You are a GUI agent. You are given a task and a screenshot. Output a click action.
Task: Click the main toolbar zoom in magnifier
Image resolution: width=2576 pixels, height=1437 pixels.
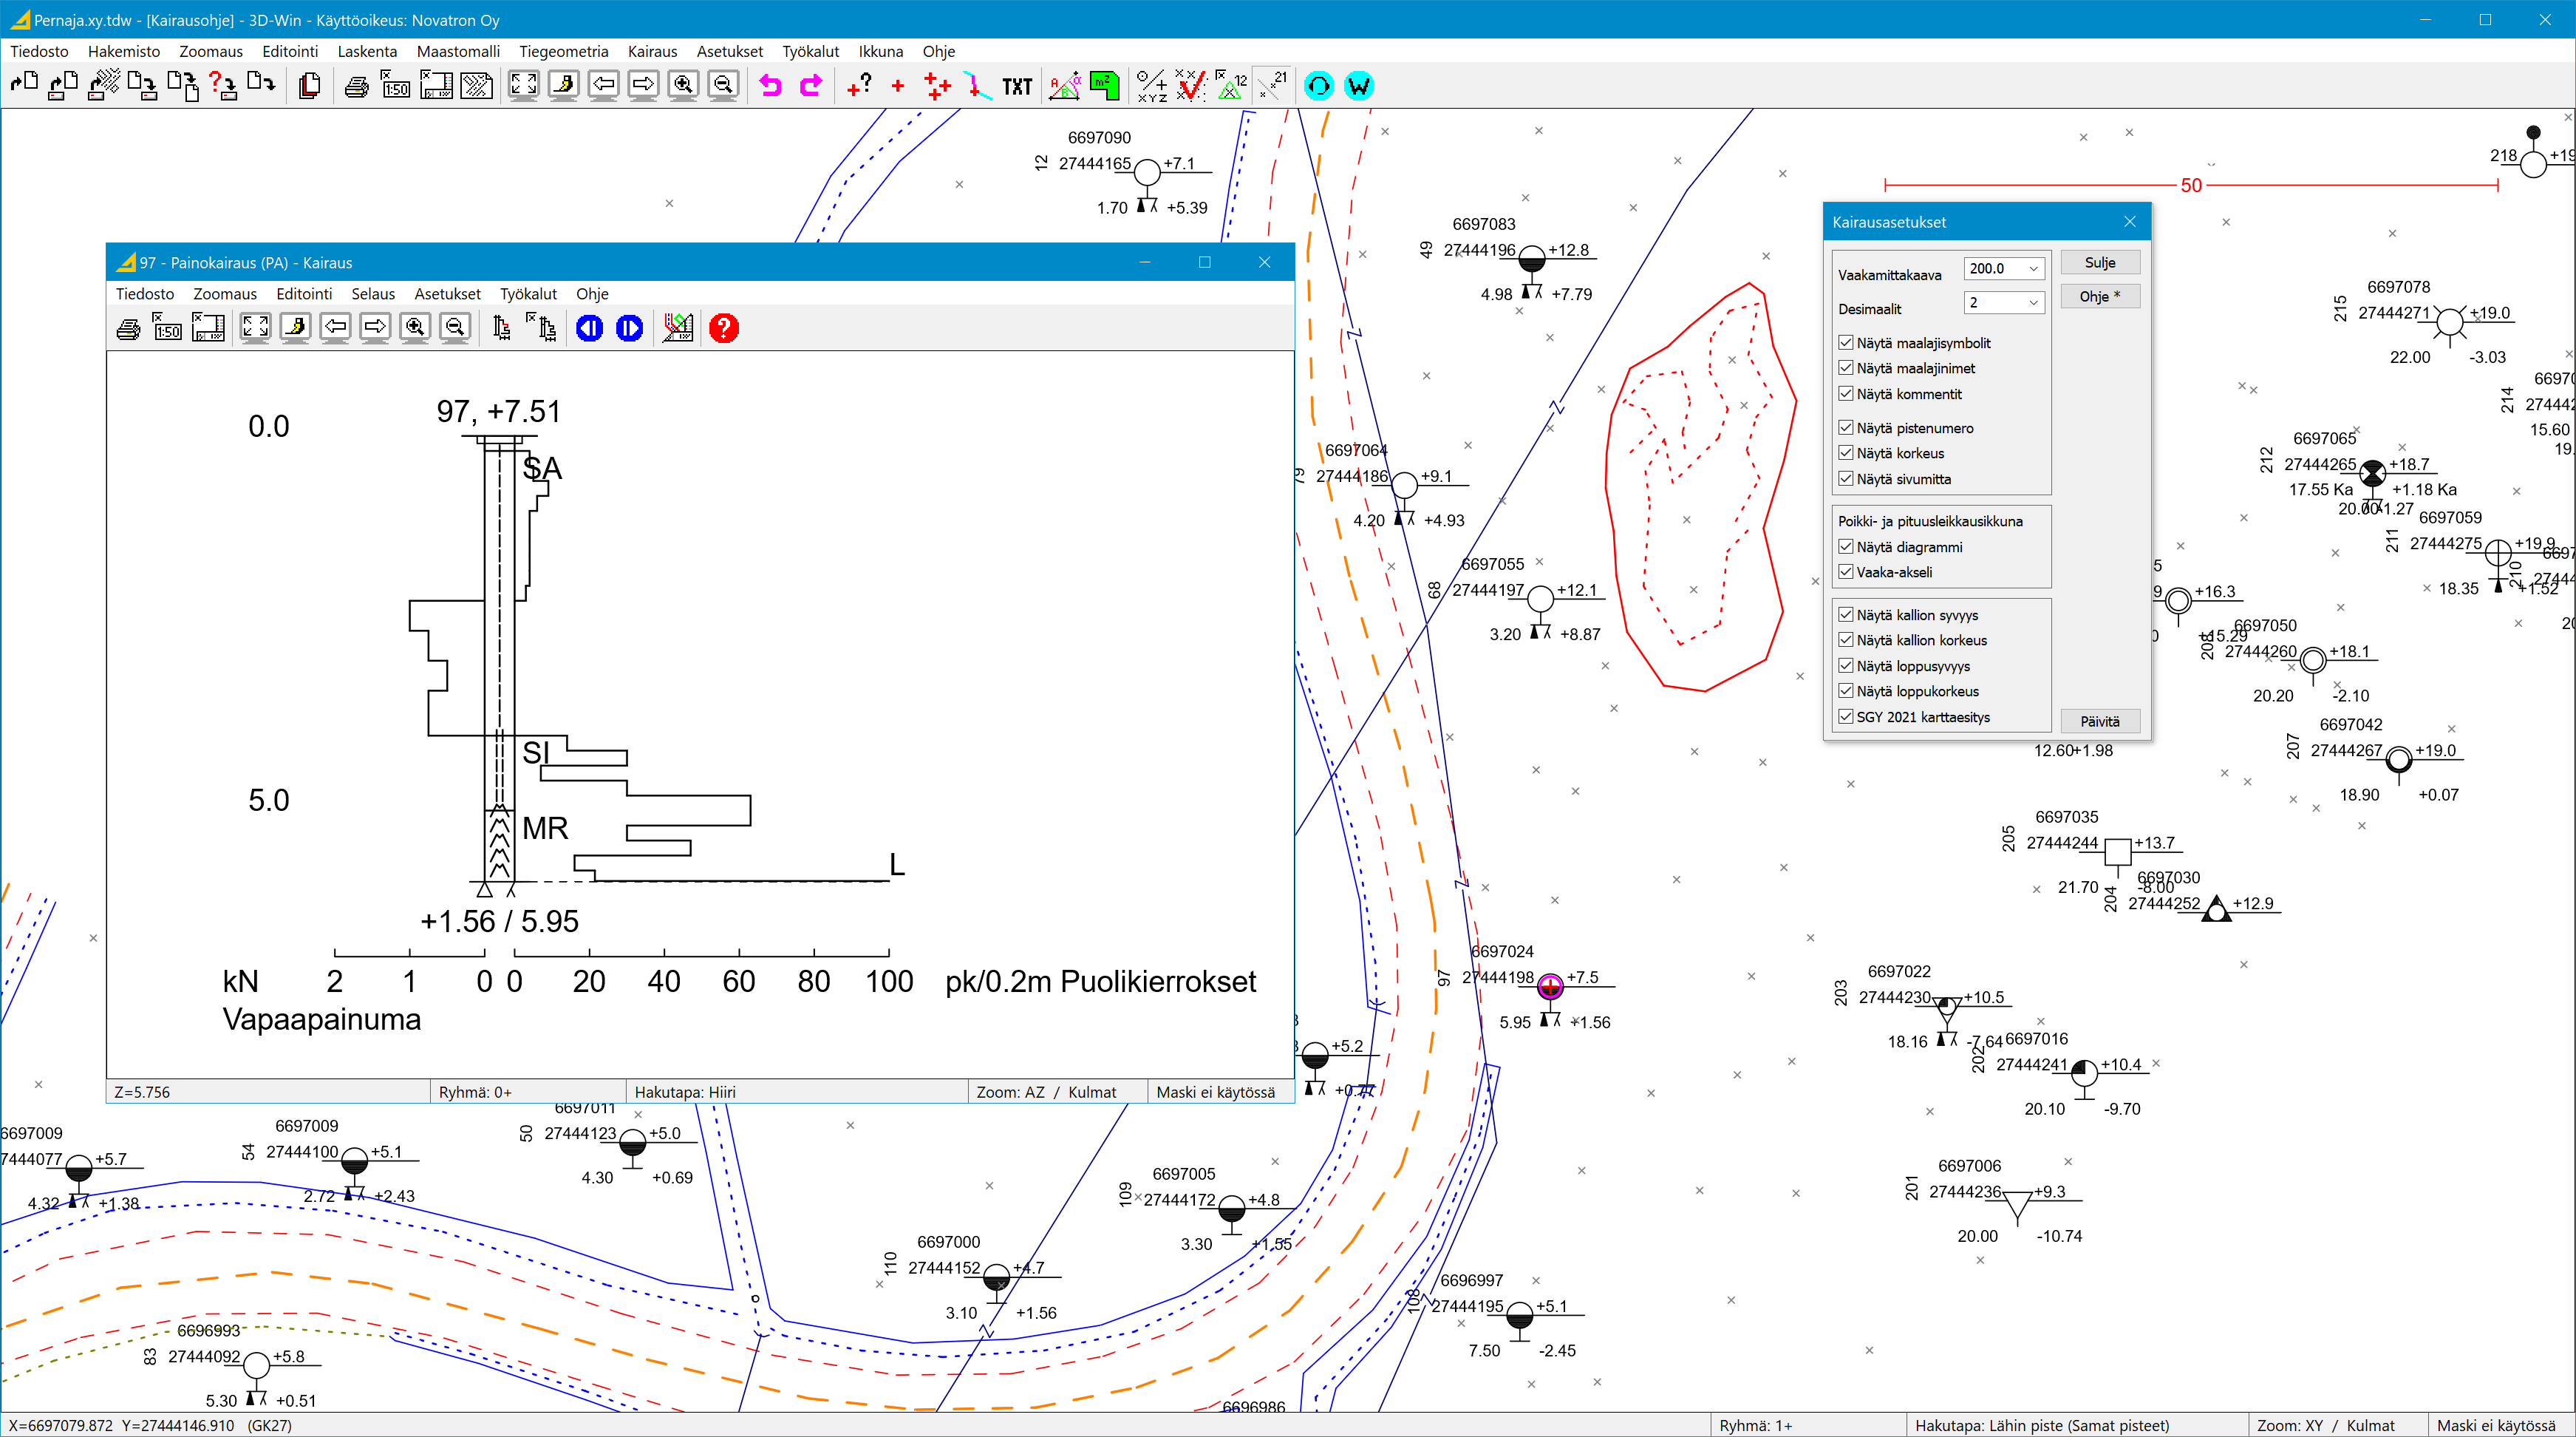(683, 86)
